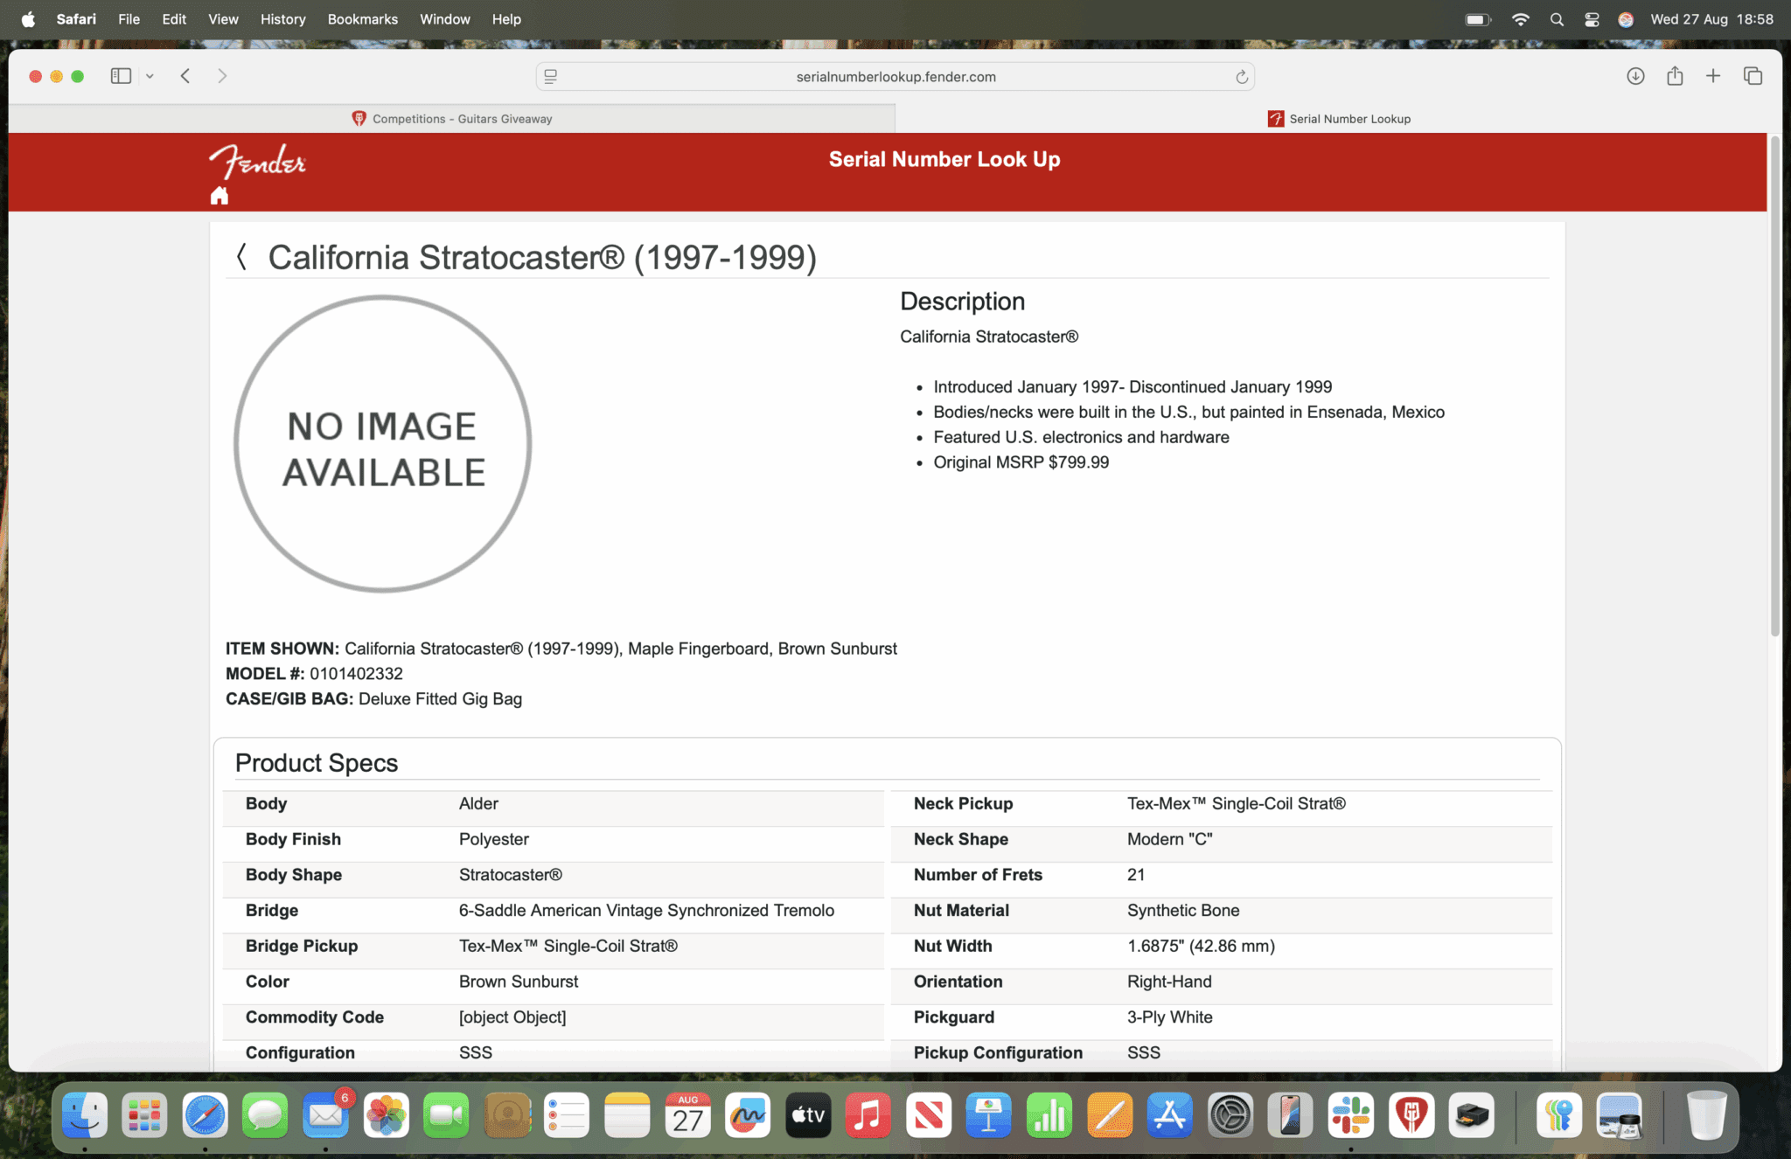1791x1159 pixels.
Task: Go back using the chevron beside California Stratocaster
Action: (x=241, y=257)
